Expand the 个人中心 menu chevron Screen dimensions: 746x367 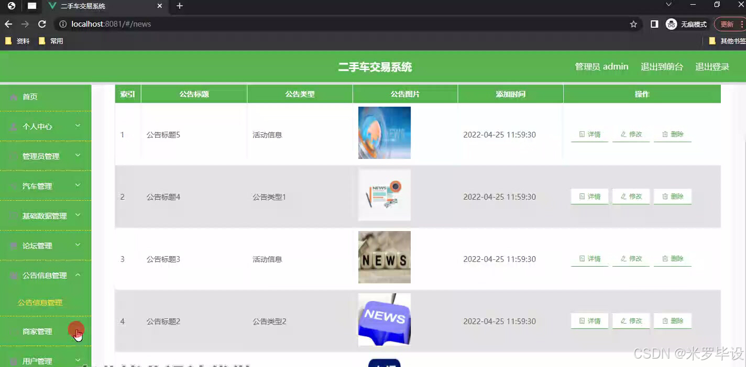(78, 125)
